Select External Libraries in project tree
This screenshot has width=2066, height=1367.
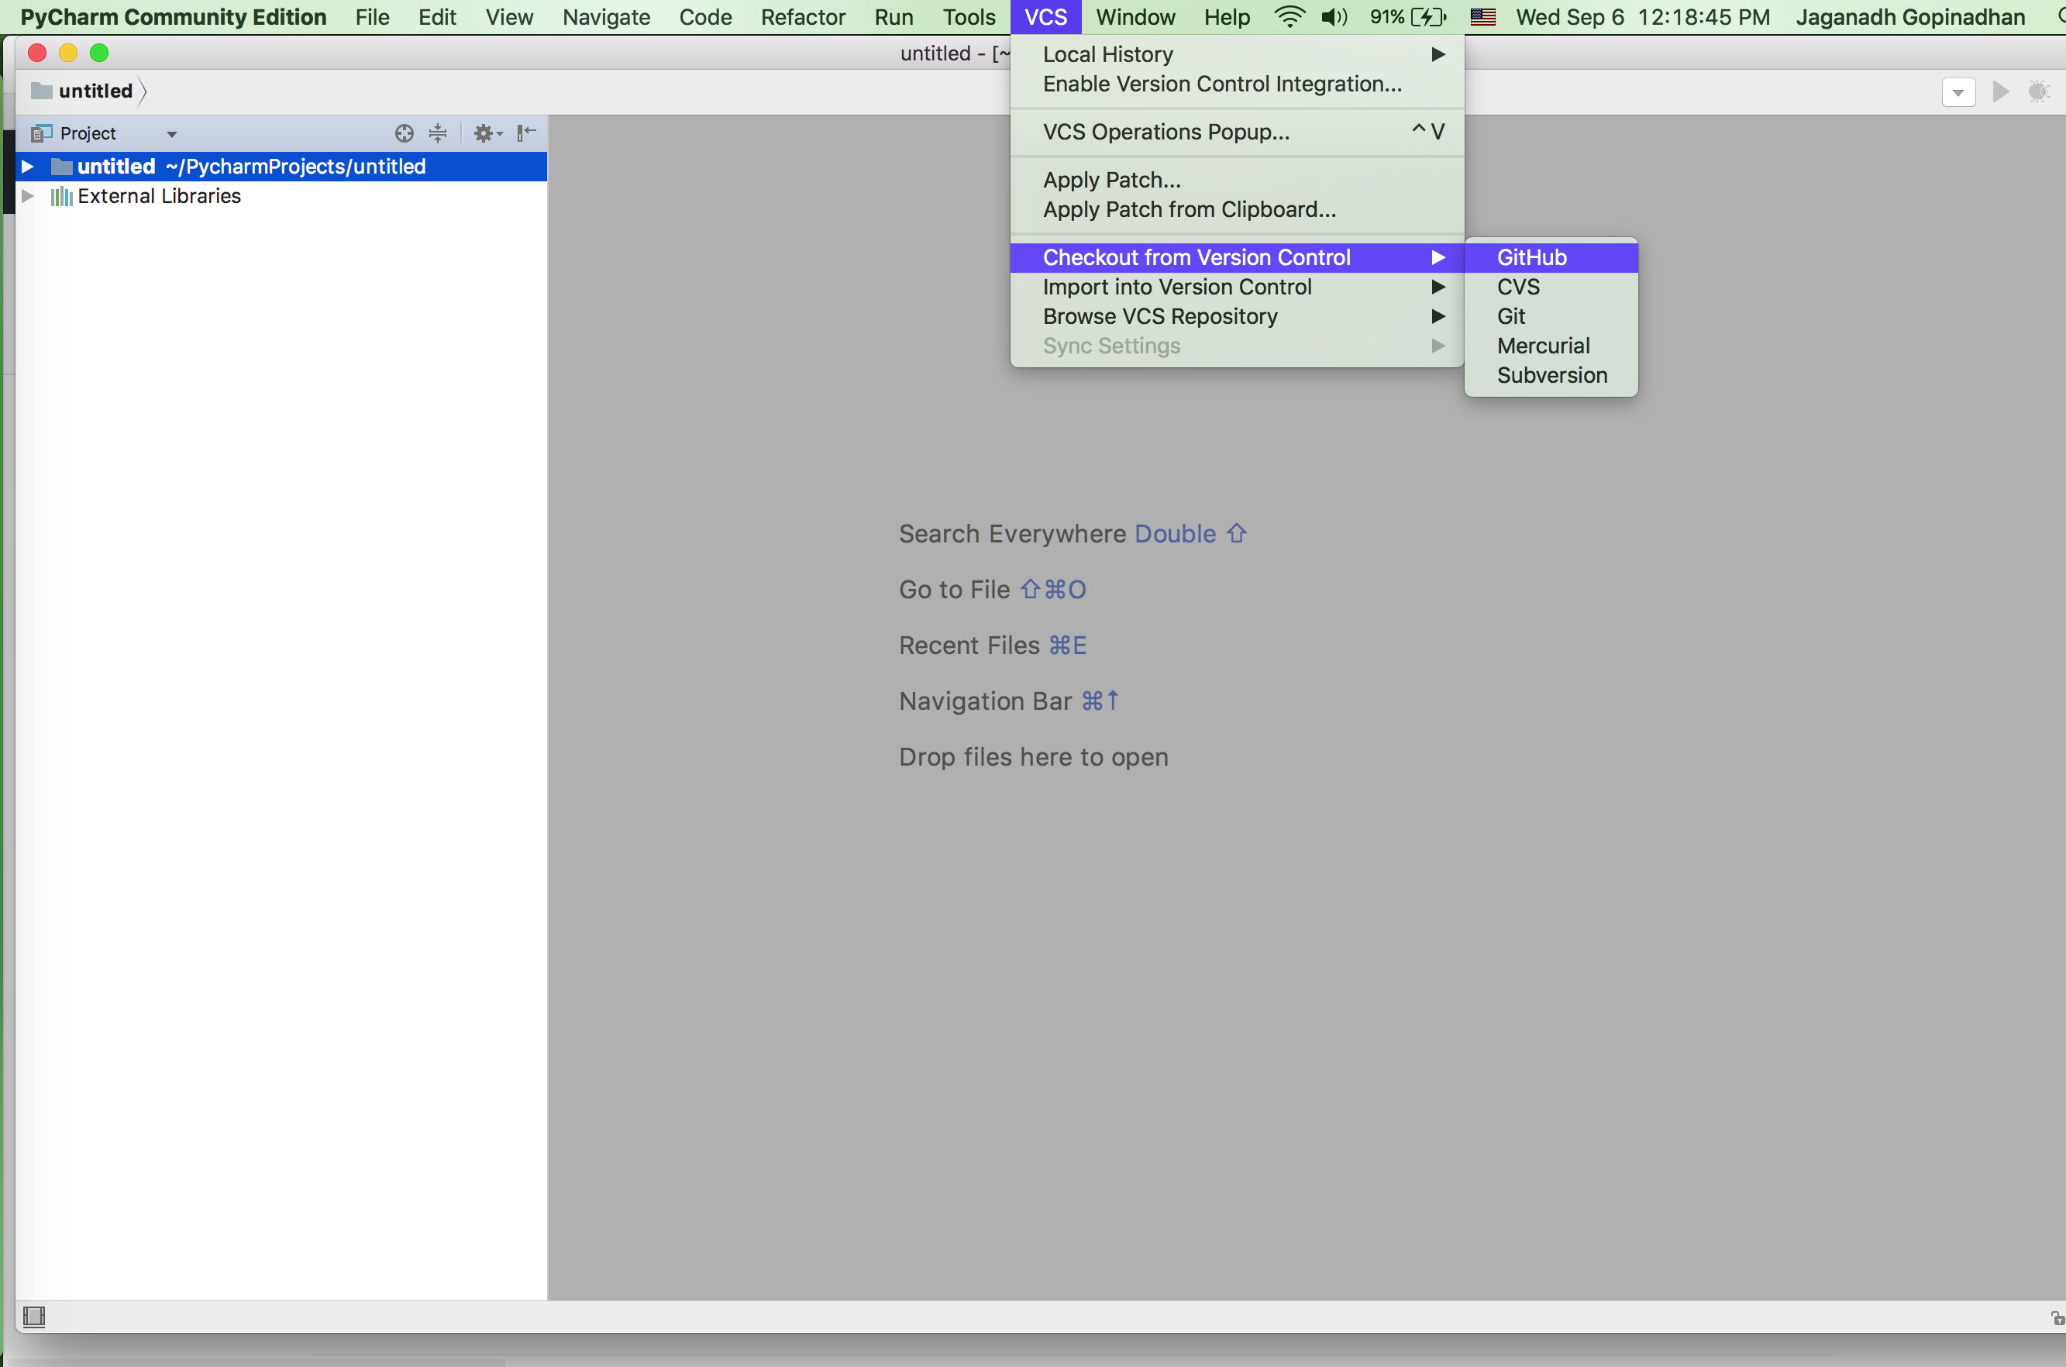[x=159, y=196]
